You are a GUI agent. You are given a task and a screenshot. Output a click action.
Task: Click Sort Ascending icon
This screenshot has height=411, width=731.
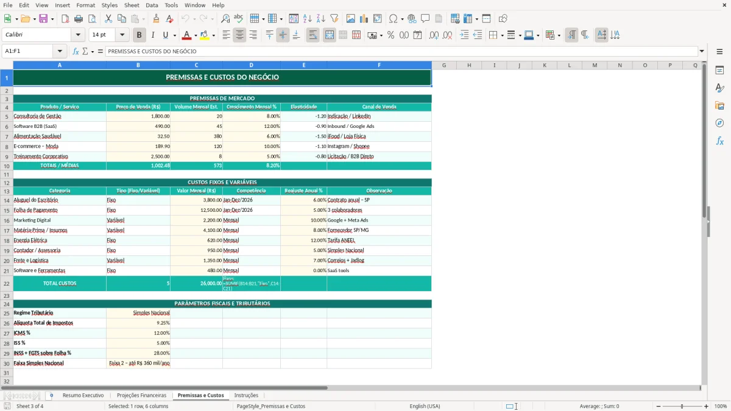(x=307, y=19)
